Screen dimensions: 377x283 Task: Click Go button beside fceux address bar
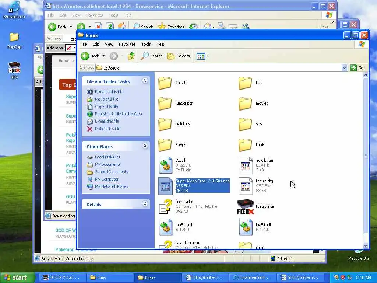pyautogui.click(x=357, y=68)
